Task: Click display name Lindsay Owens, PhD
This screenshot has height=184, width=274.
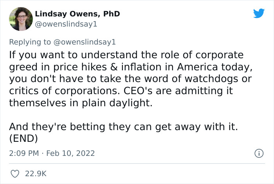Action: (x=77, y=14)
